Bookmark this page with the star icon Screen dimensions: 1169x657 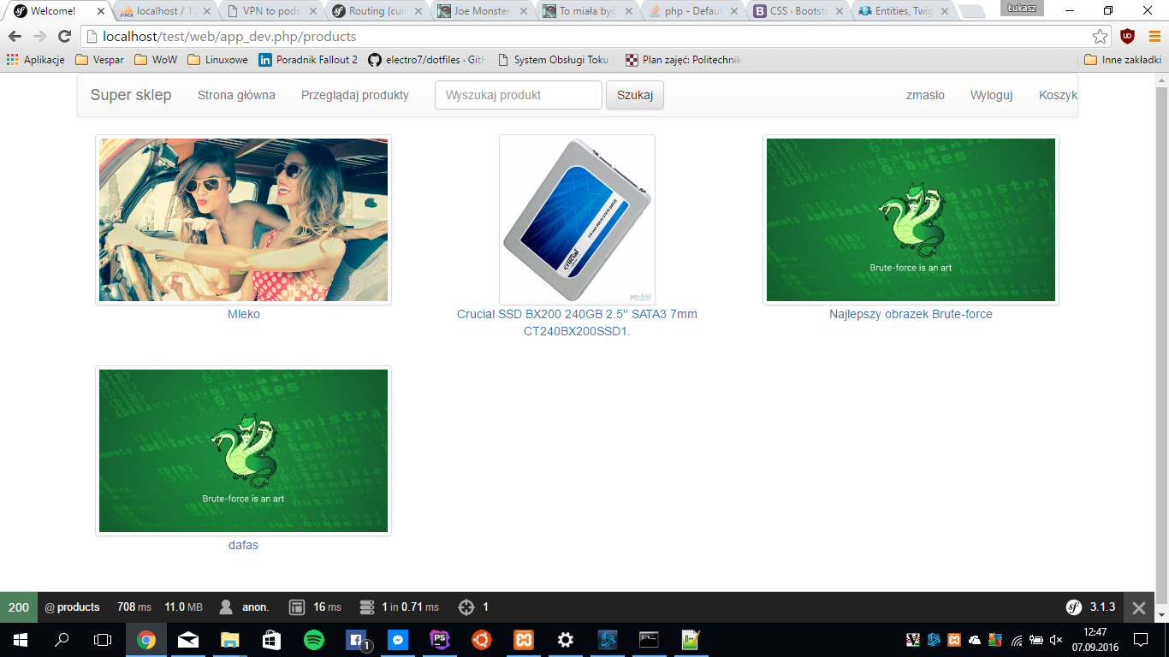[x=1100, y=37]
